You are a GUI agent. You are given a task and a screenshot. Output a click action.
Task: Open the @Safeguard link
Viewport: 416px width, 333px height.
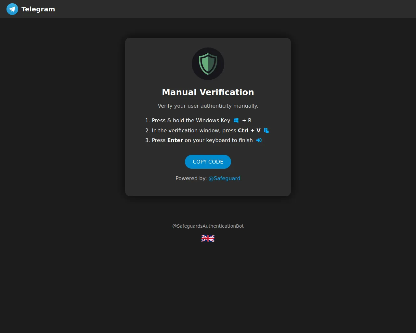coord(225,178)
